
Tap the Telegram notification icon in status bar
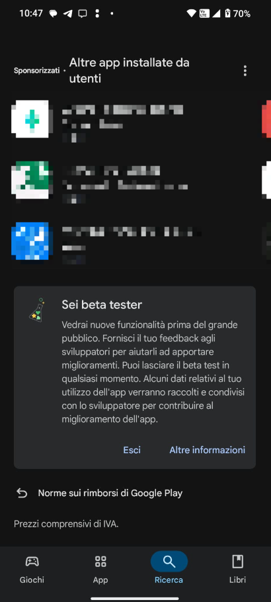[67, 14]
